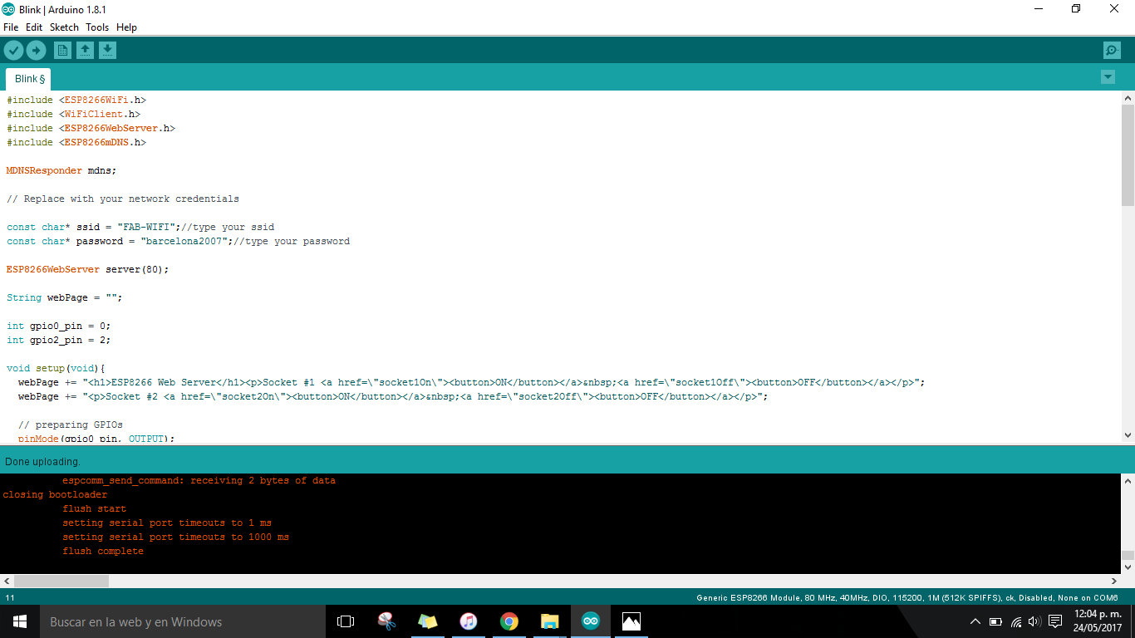
Task: Open the Edit menu
Action: pos(34,27)
